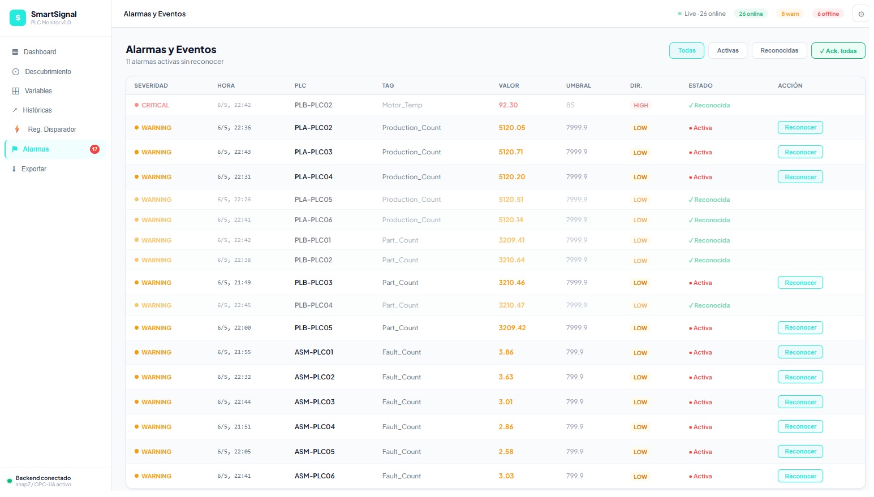Open Reg. Disparador page
Screen dimensions: 874x497
(55, 129)
